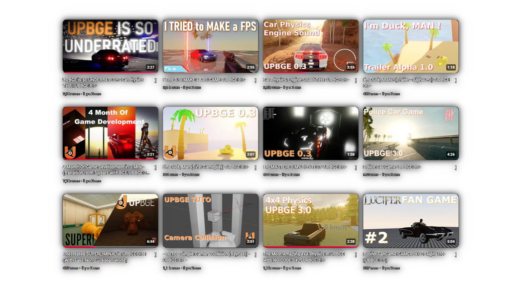This screenshot has width=523, height=294.
Task: Open options menu for UPBGE is so UNDERRATED video
Action: click(x=155, y=81)
